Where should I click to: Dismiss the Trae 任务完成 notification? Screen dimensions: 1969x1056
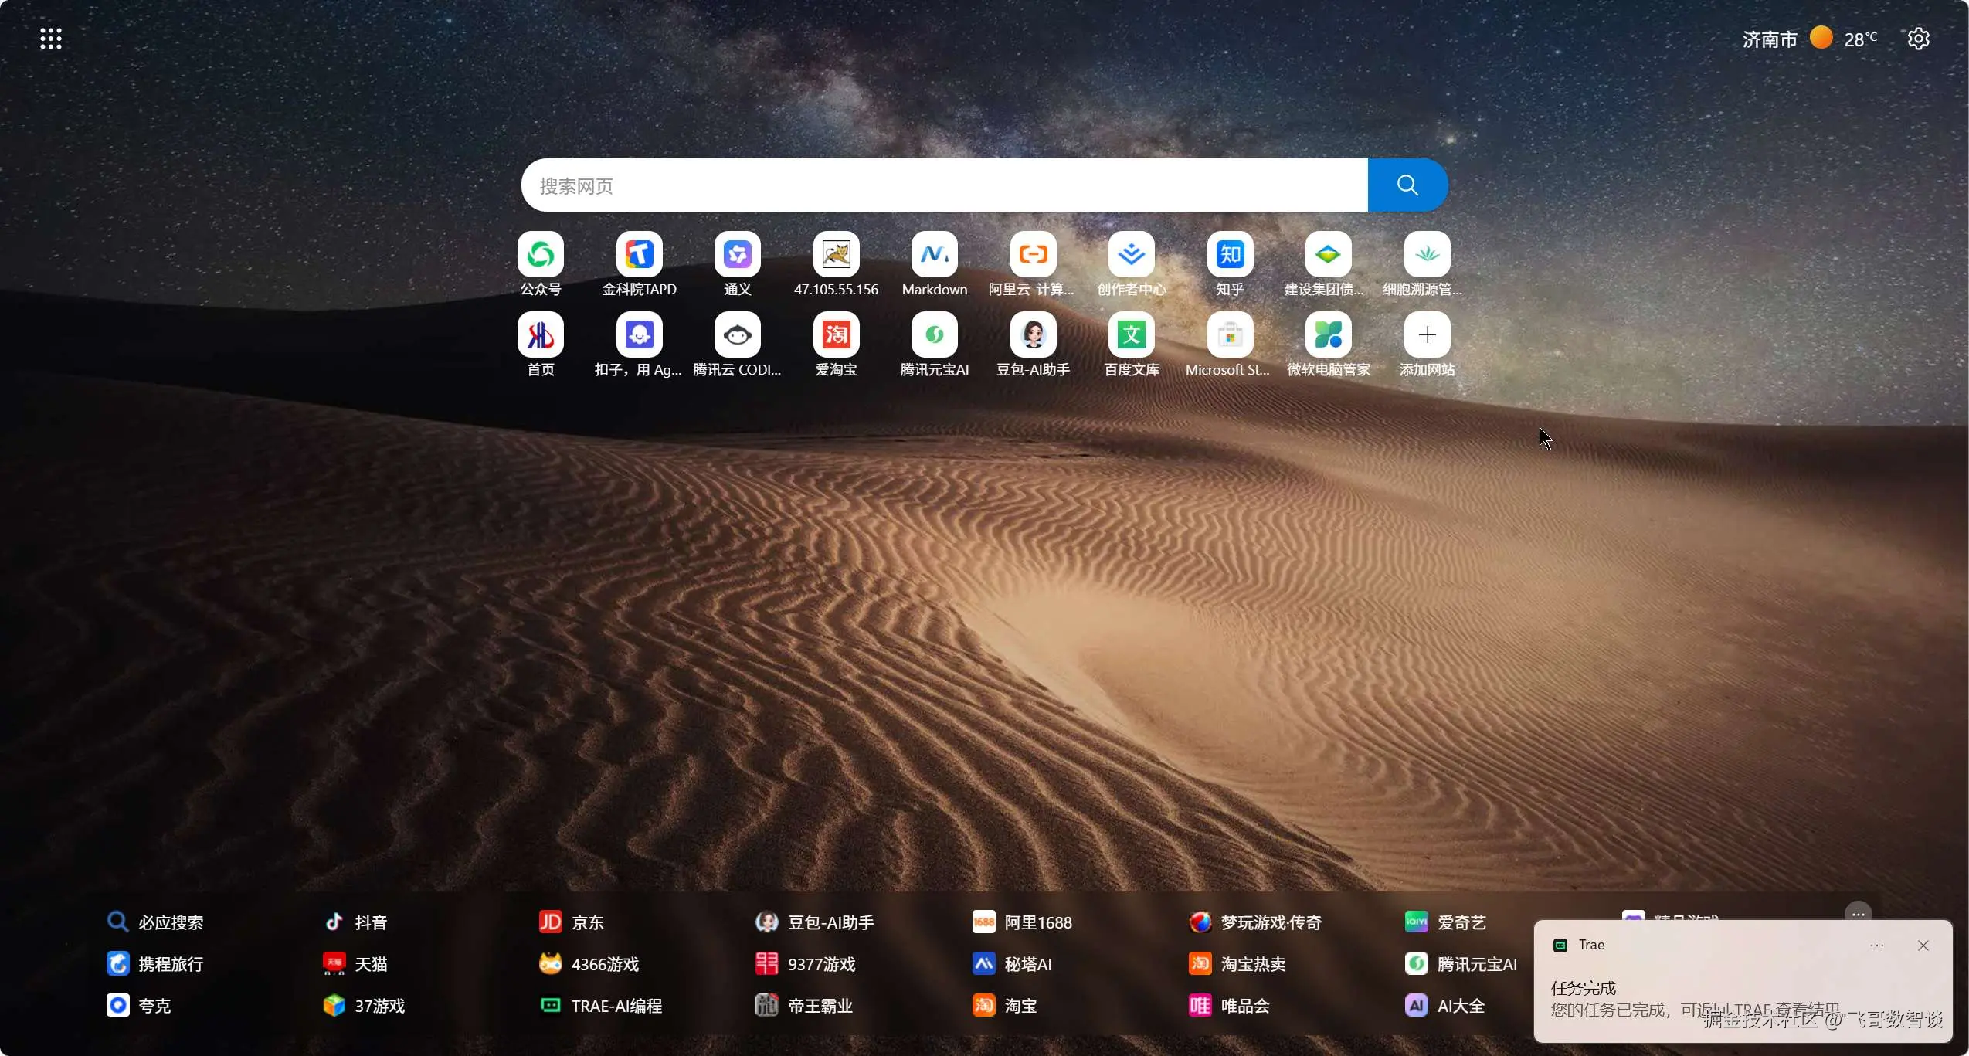1923,946
